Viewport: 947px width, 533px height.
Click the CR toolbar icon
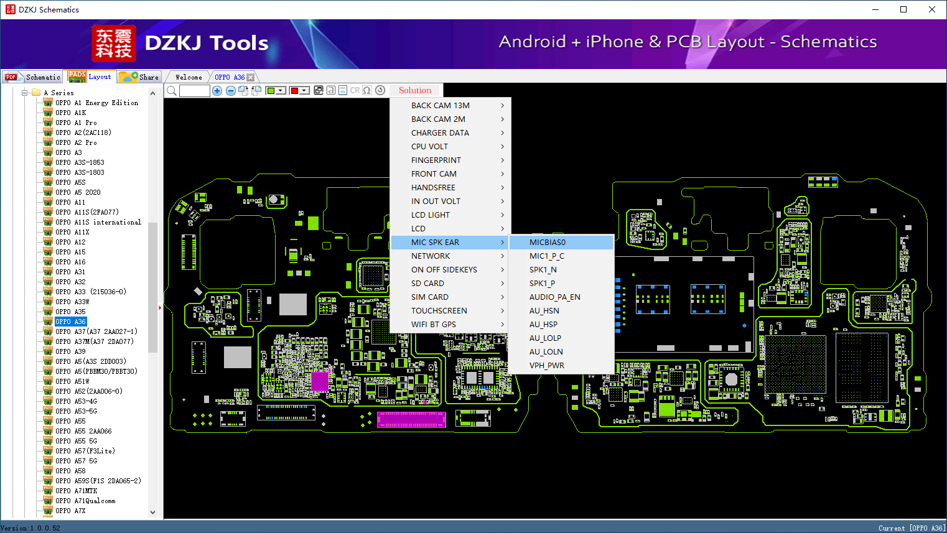(x=355, y=90)
